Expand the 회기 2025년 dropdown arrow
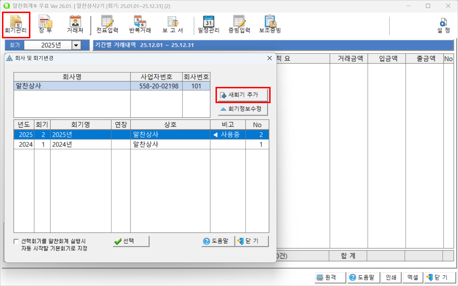Screen dimensions: 458x286 click(76, 45)
